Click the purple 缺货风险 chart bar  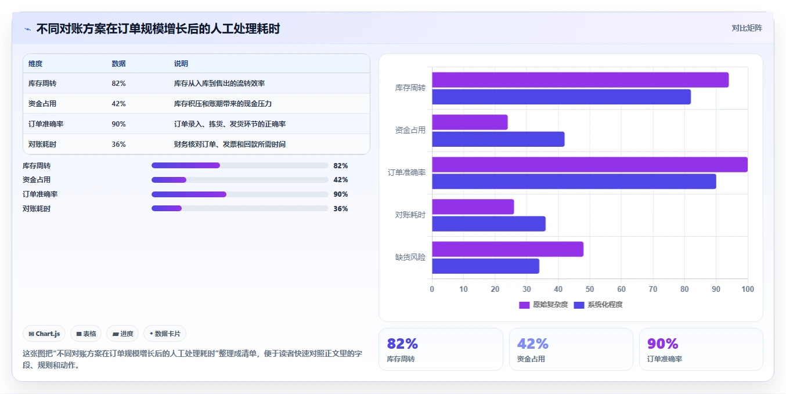pos(508,250)
